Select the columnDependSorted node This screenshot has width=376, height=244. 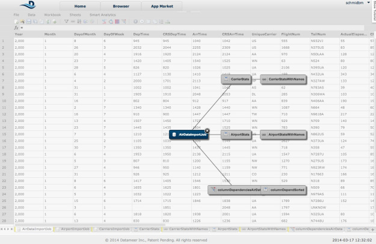(285, 190)
